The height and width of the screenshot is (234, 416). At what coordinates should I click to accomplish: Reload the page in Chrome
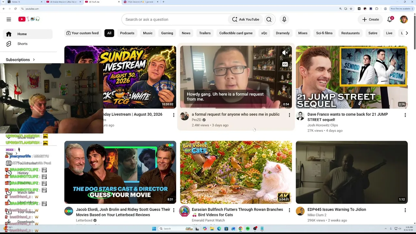click(x=15, y=9)
